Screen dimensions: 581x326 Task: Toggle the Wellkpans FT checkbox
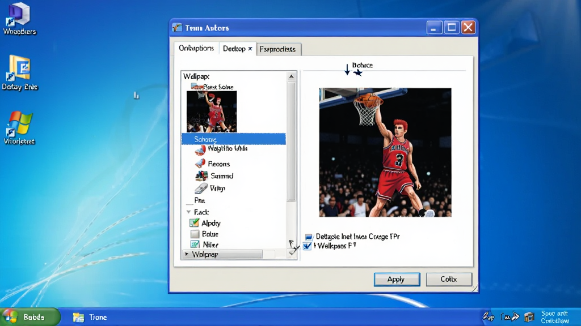point(307,246)
